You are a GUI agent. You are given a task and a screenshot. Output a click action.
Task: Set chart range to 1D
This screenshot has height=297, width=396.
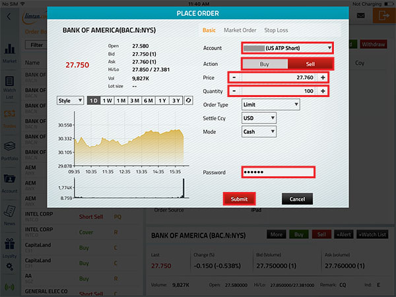(x=94, y=100)
